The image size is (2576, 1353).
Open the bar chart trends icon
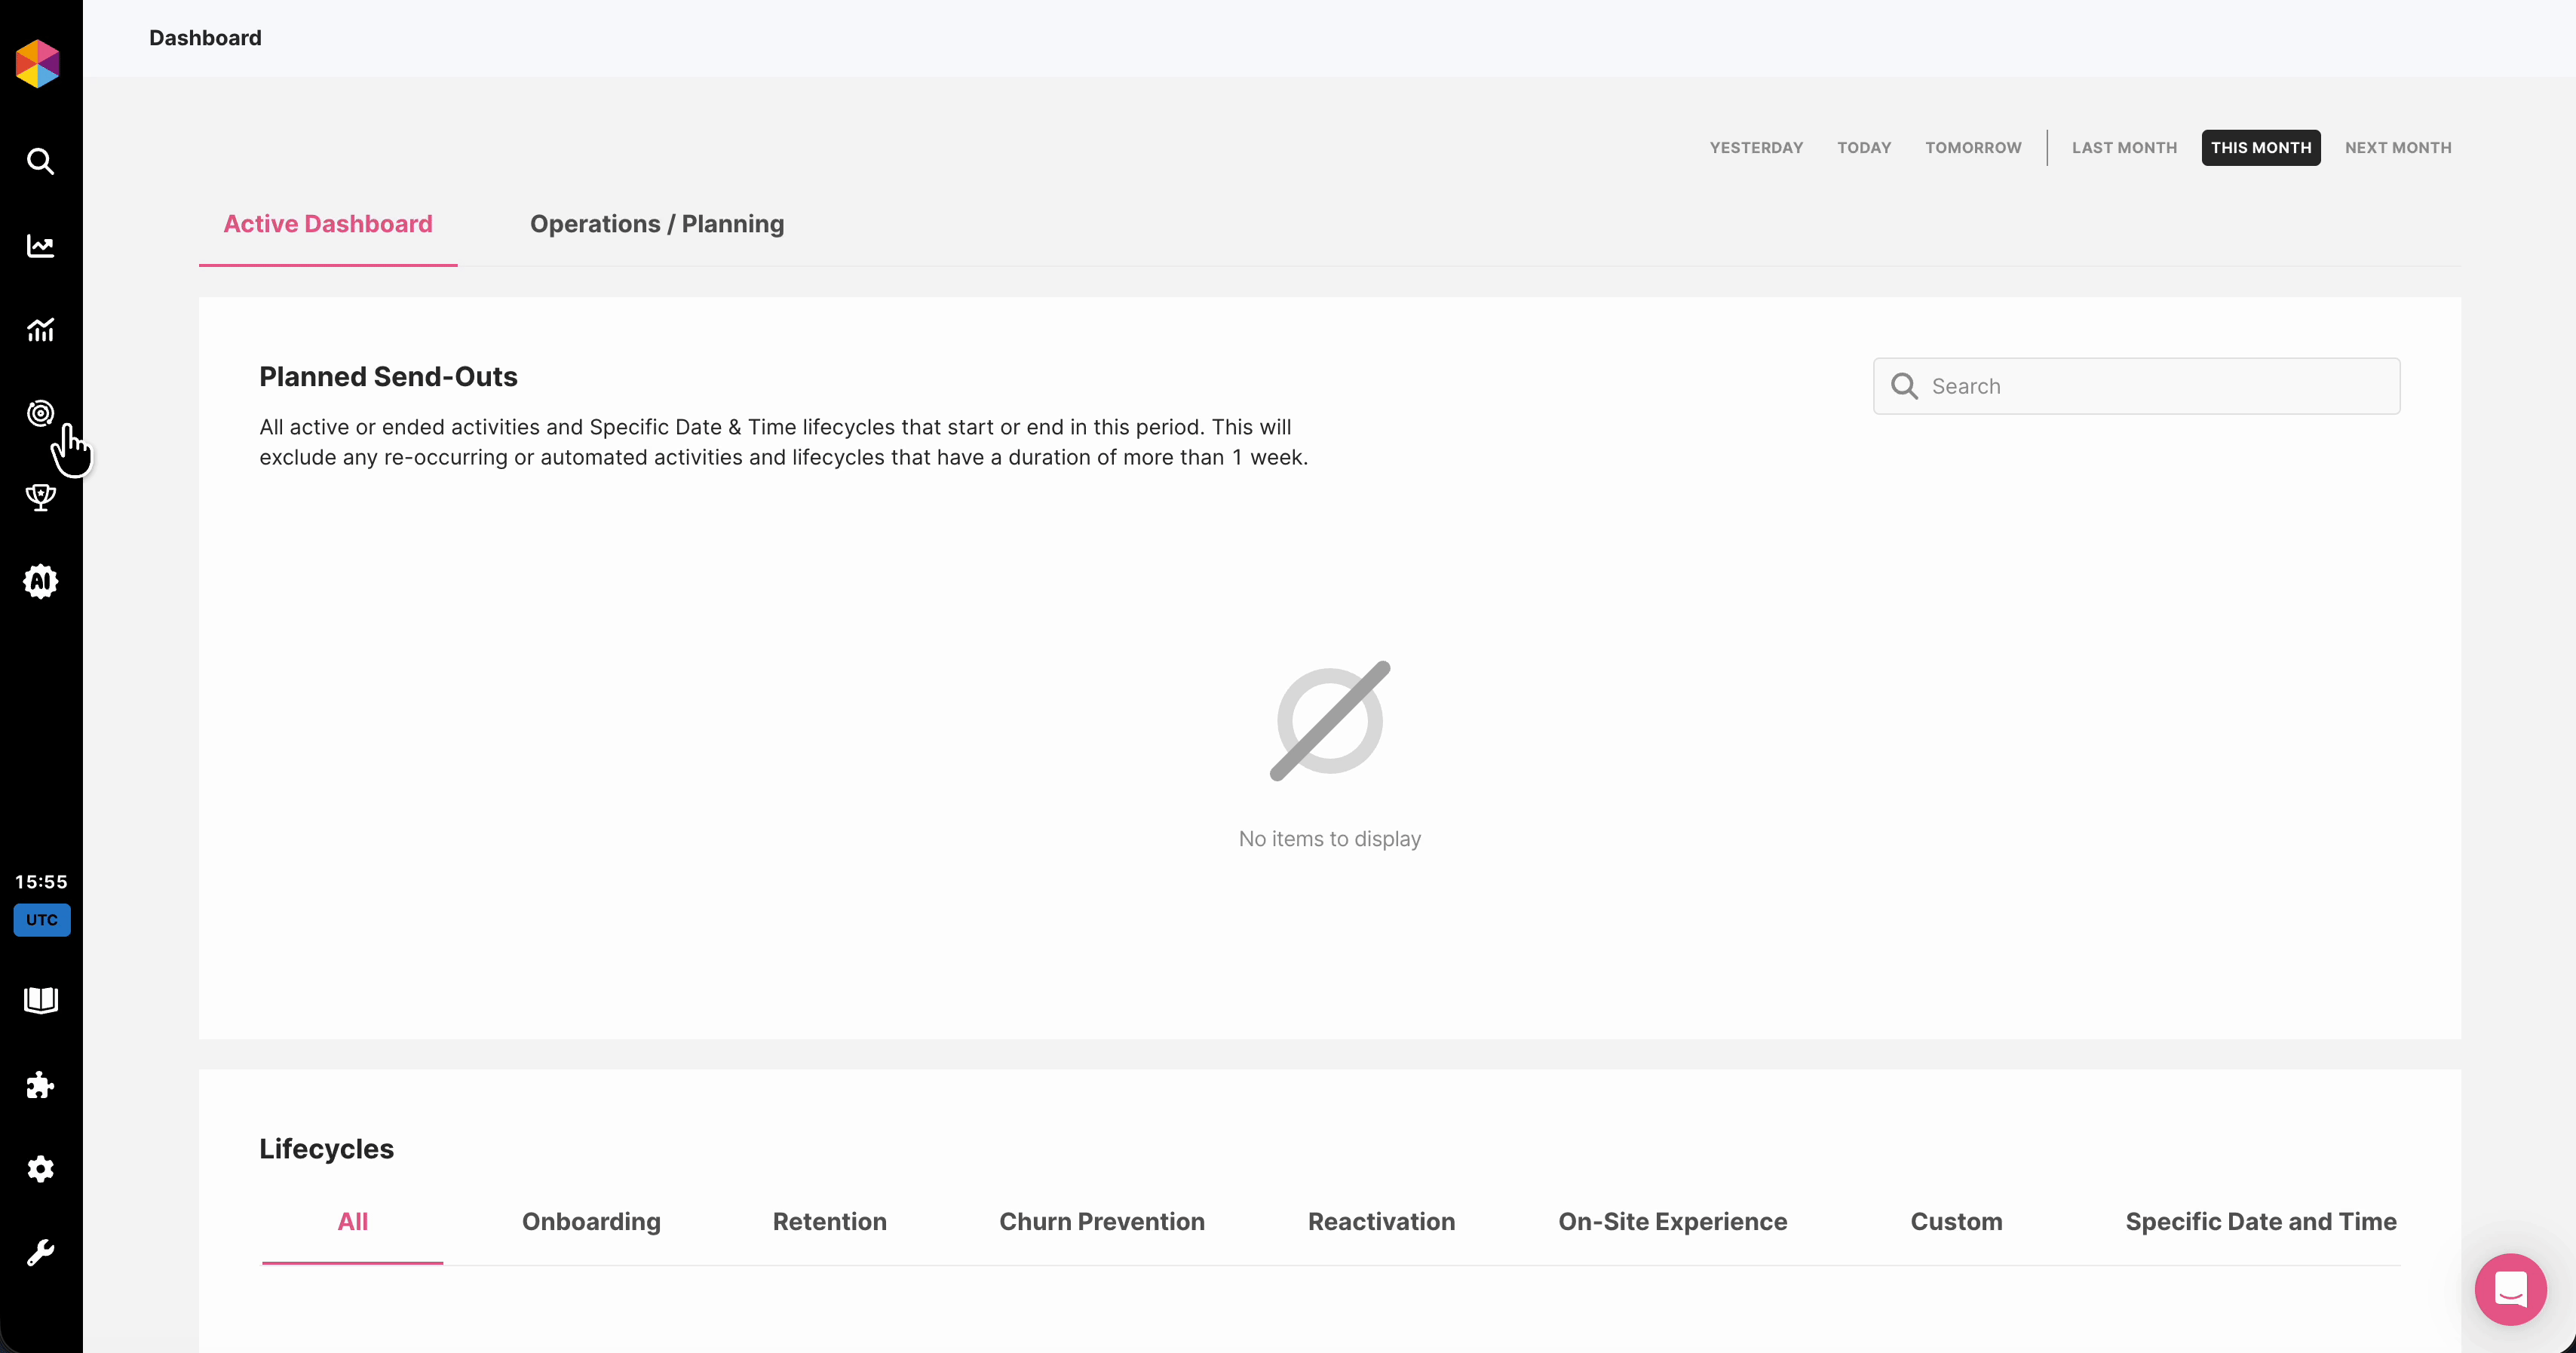tap(40, 329)
